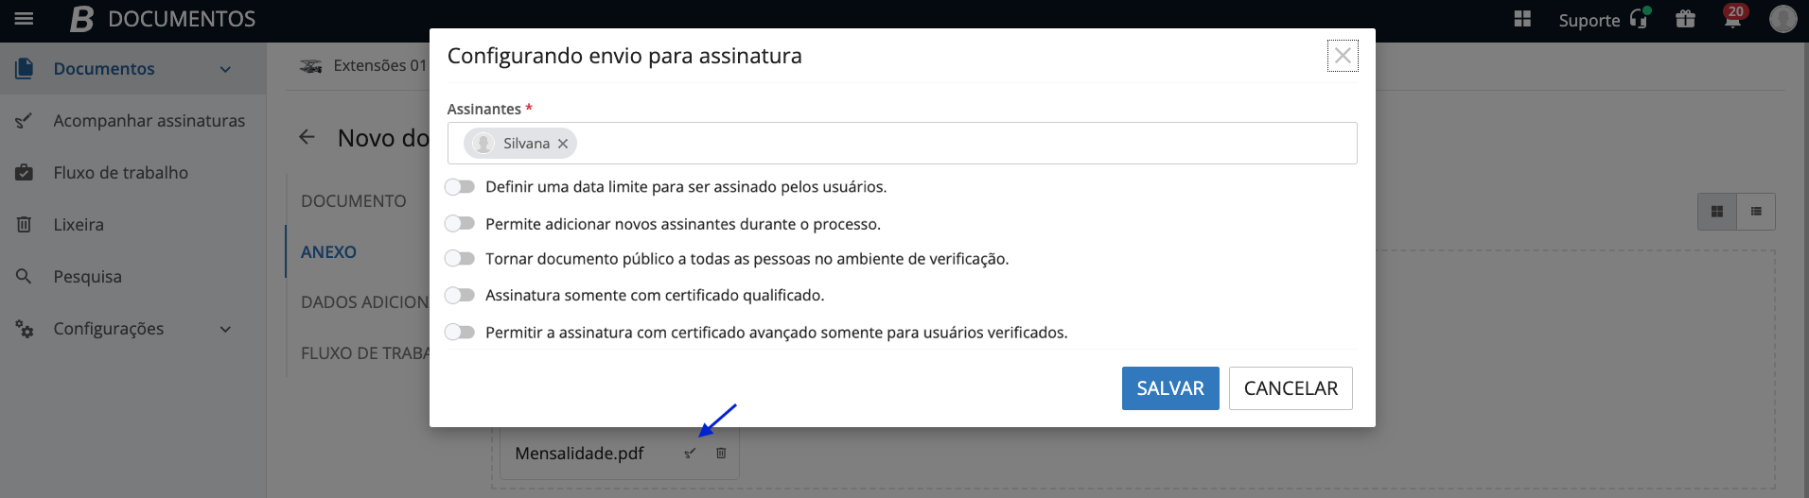The width and height of the screenshot is (1809, 498).
Task: Enable signature only with qualified certificate
Action: tap(460, 296)
